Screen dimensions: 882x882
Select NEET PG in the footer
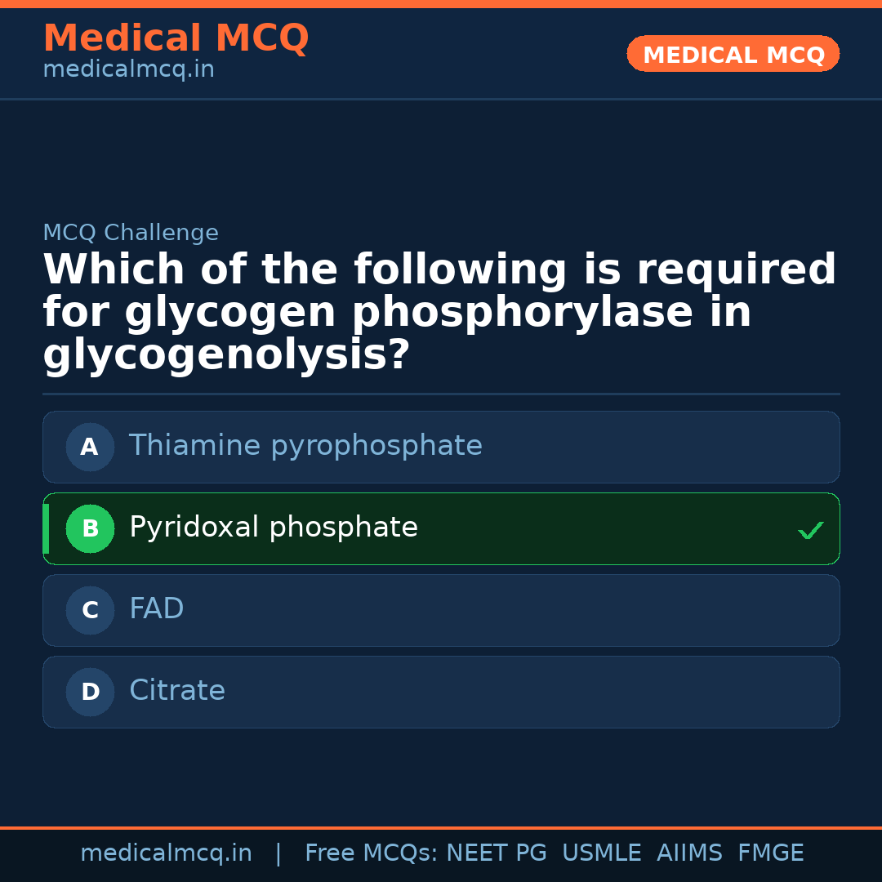click(497, 853)
